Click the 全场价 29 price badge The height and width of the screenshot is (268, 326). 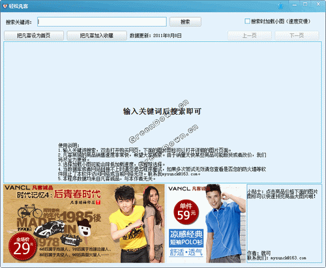tap(22, 246)
